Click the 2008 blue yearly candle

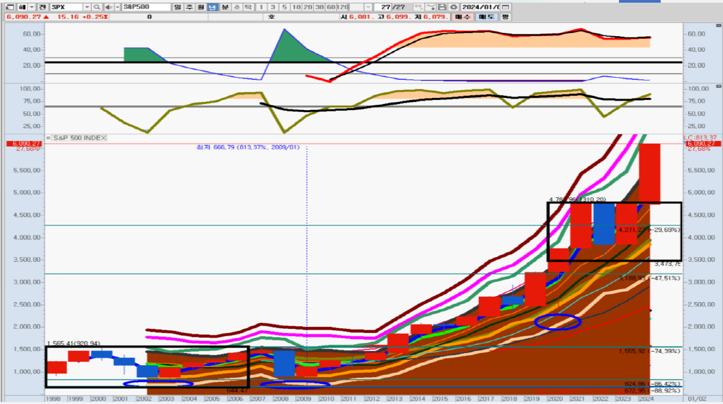tap(284, 364)
